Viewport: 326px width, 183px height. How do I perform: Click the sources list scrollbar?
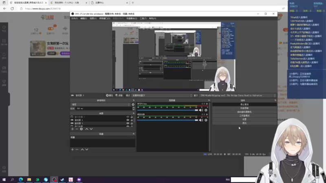coord(135,120)
